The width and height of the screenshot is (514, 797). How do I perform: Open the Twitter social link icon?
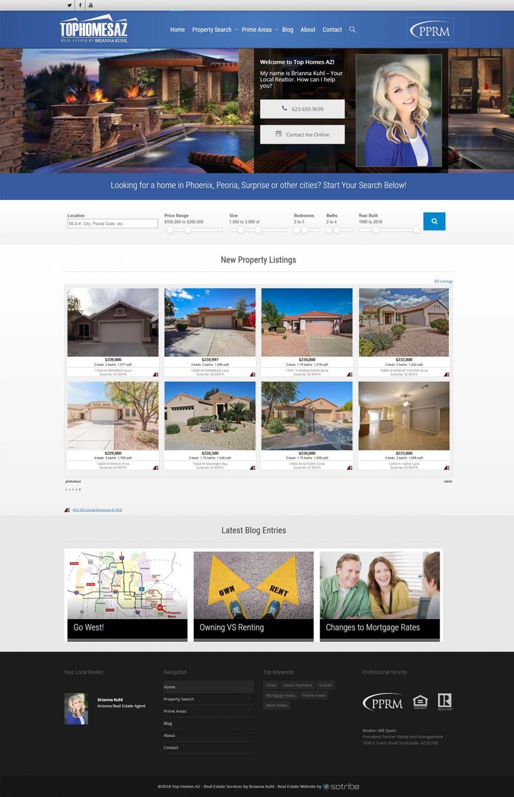pyautogui.click(x=69, y=5)
